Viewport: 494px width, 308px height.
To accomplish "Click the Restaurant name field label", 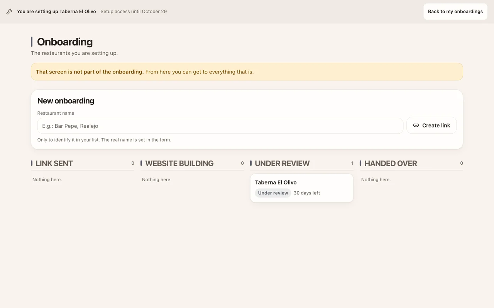I will pos(56,113).
